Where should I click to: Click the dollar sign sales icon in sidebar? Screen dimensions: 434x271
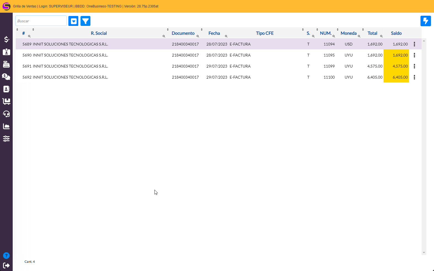click(6, 39)
